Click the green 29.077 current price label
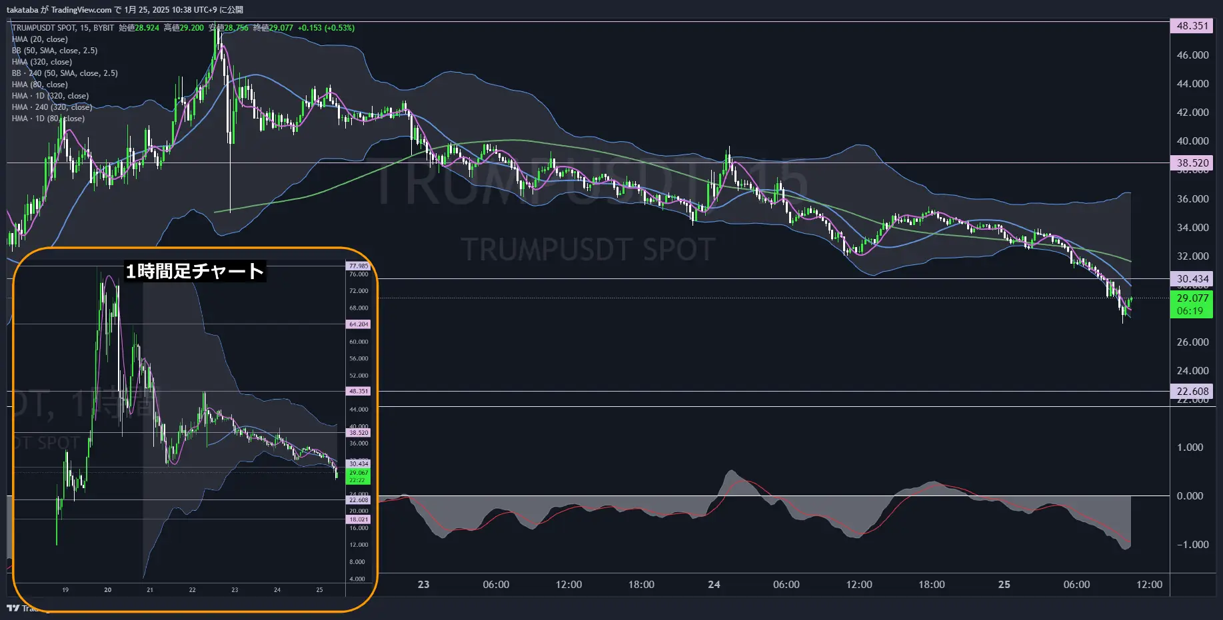Viewport: 1223px width, 620px height. point(1192,298)
